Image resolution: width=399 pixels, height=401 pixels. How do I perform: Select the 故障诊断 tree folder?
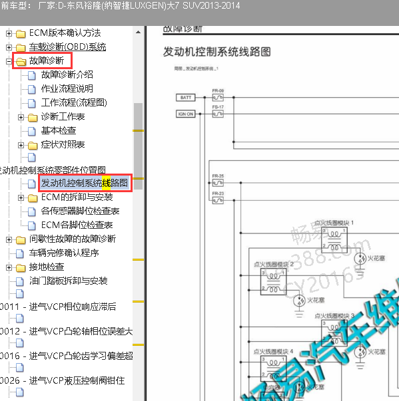click(x=47, y=61)
